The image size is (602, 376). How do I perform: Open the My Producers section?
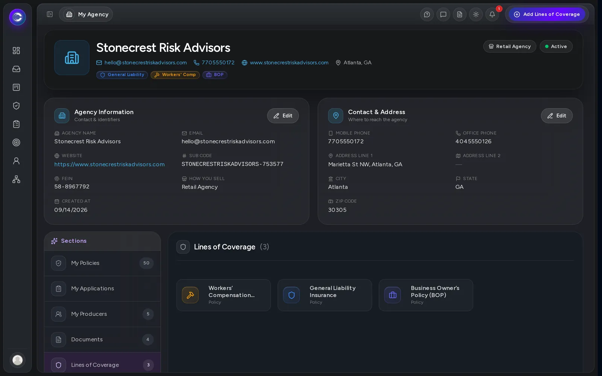(x=102, y=314)
